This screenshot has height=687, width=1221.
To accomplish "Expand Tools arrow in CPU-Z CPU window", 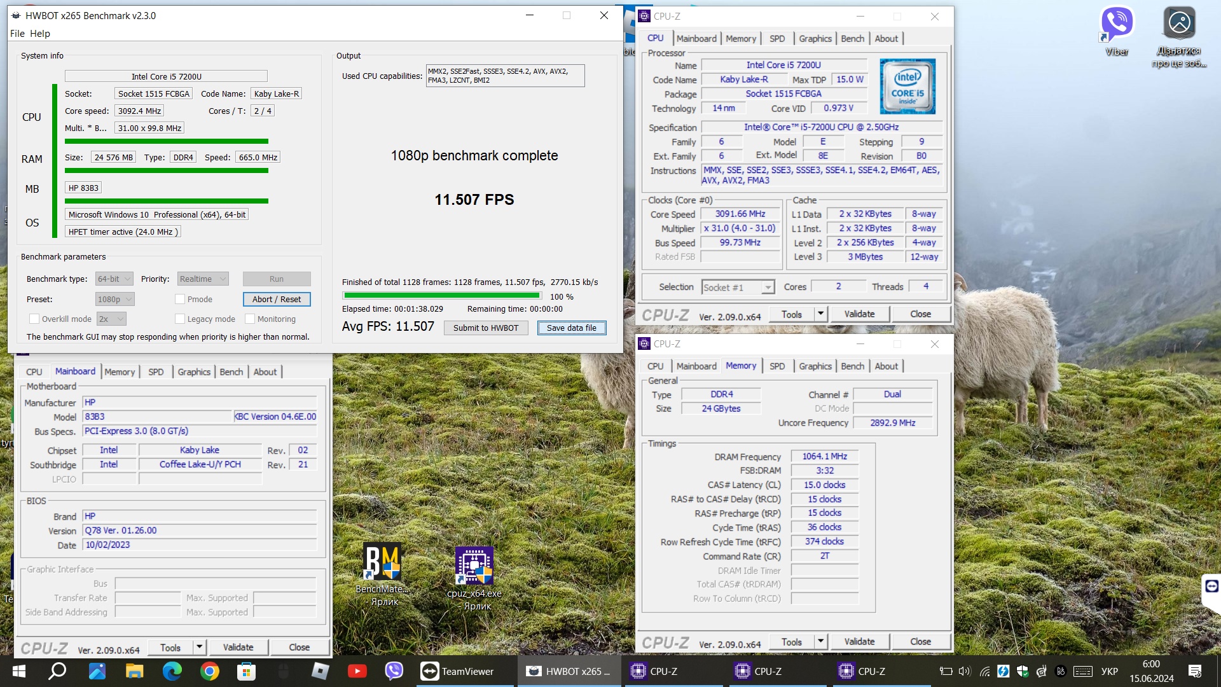I will tap(820, 314).
